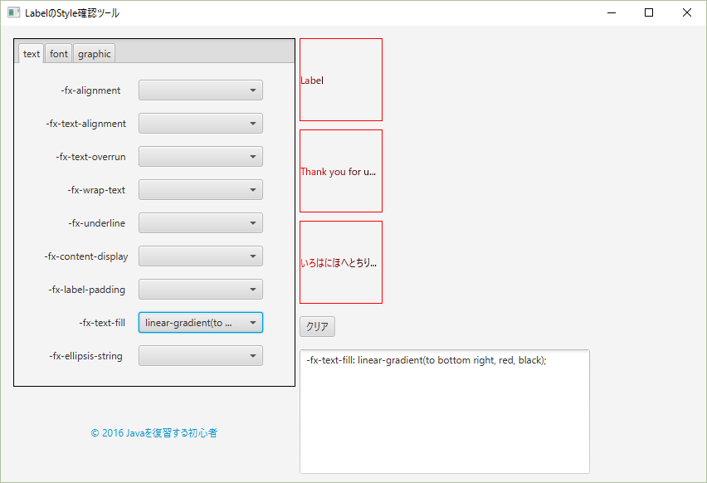The height and width of the screenshot is (483, 707).
Task: Switch to the graphic tab
Action: (x=94, y=53)
